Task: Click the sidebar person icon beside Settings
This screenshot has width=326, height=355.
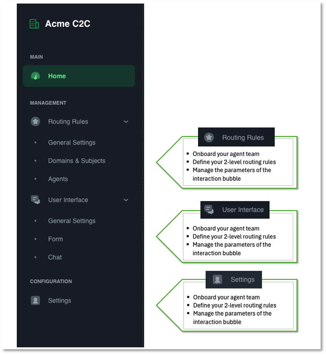Action: (x=35, y=301)
